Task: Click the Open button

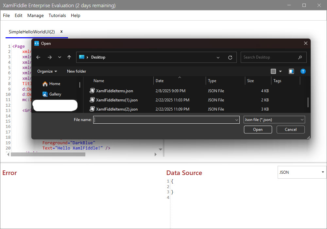Action: [258, 130]
